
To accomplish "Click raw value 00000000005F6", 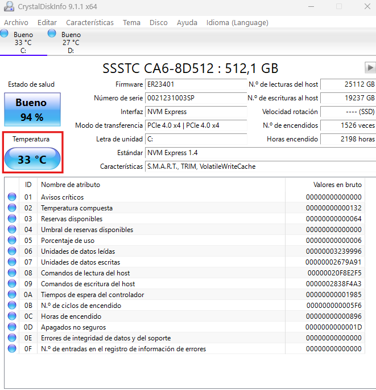I will (x=334, y=306).
